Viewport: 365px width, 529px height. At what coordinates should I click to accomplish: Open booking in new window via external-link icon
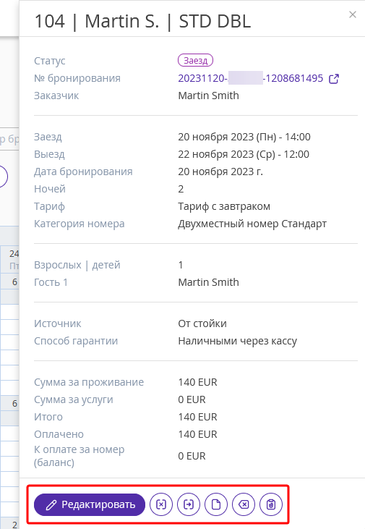click(x=334, y=79)
